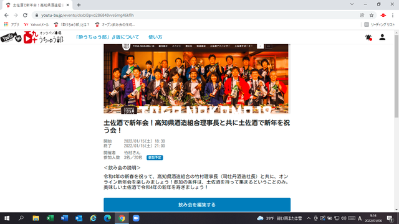
Task: Open Yahoo!メール bookmark
Action: point(36,25)
